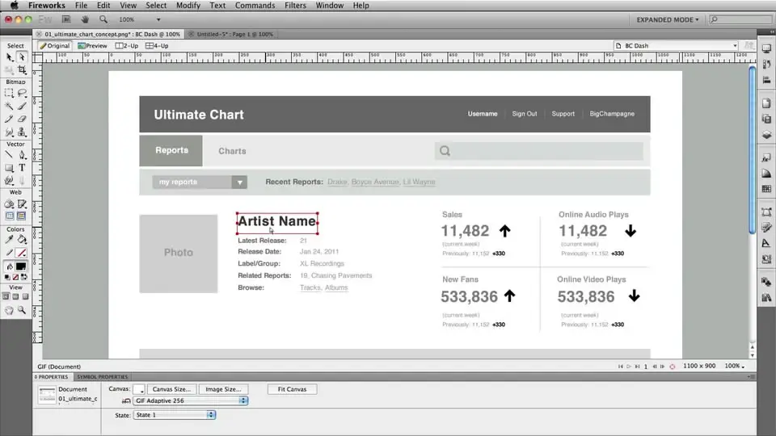Click the swap stroke and fill colors icon

[24, 277]
